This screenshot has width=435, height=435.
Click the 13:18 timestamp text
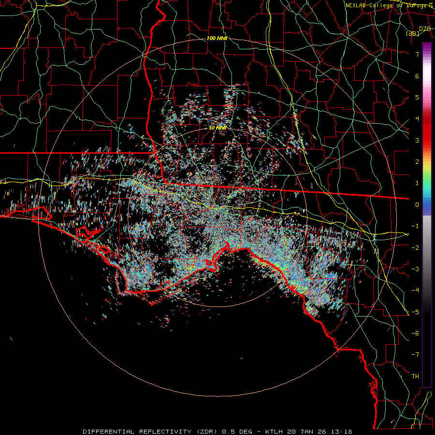(341, 432)
